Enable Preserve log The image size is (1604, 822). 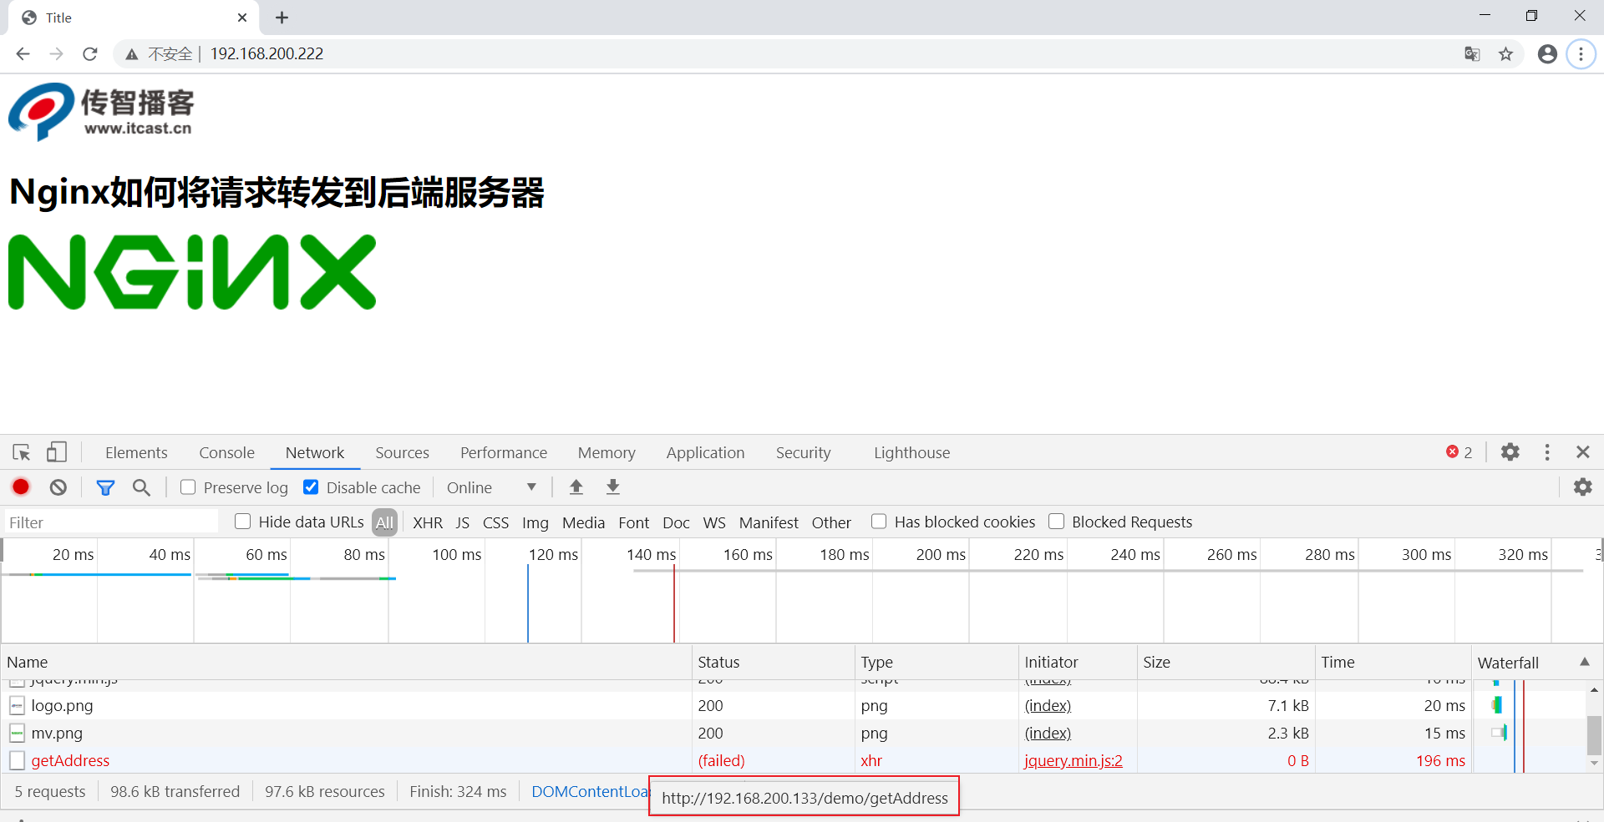pos(188,487)
